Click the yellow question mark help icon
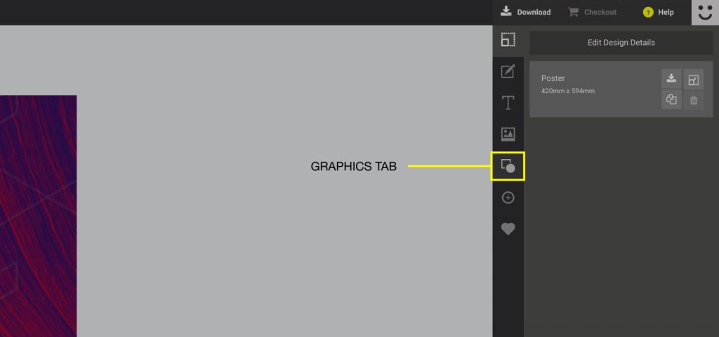The image size is (719, 337). tap(648, 13)
